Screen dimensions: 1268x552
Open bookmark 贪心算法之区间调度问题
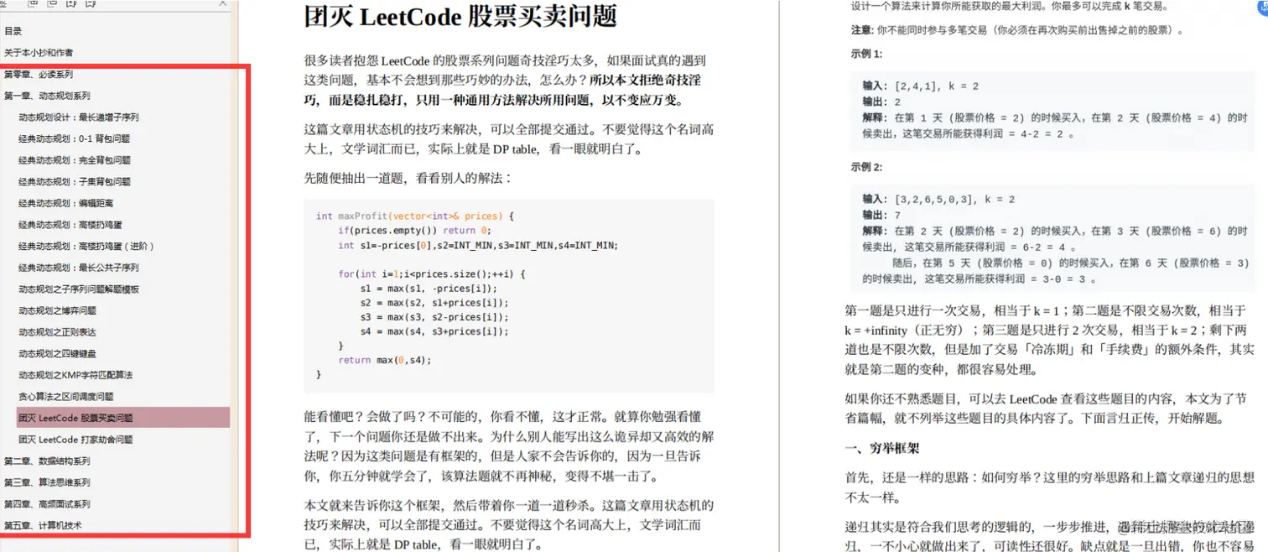[66, 397]
